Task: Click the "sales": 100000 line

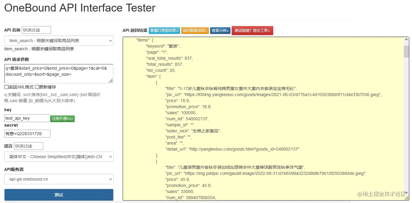Action: 181,113
